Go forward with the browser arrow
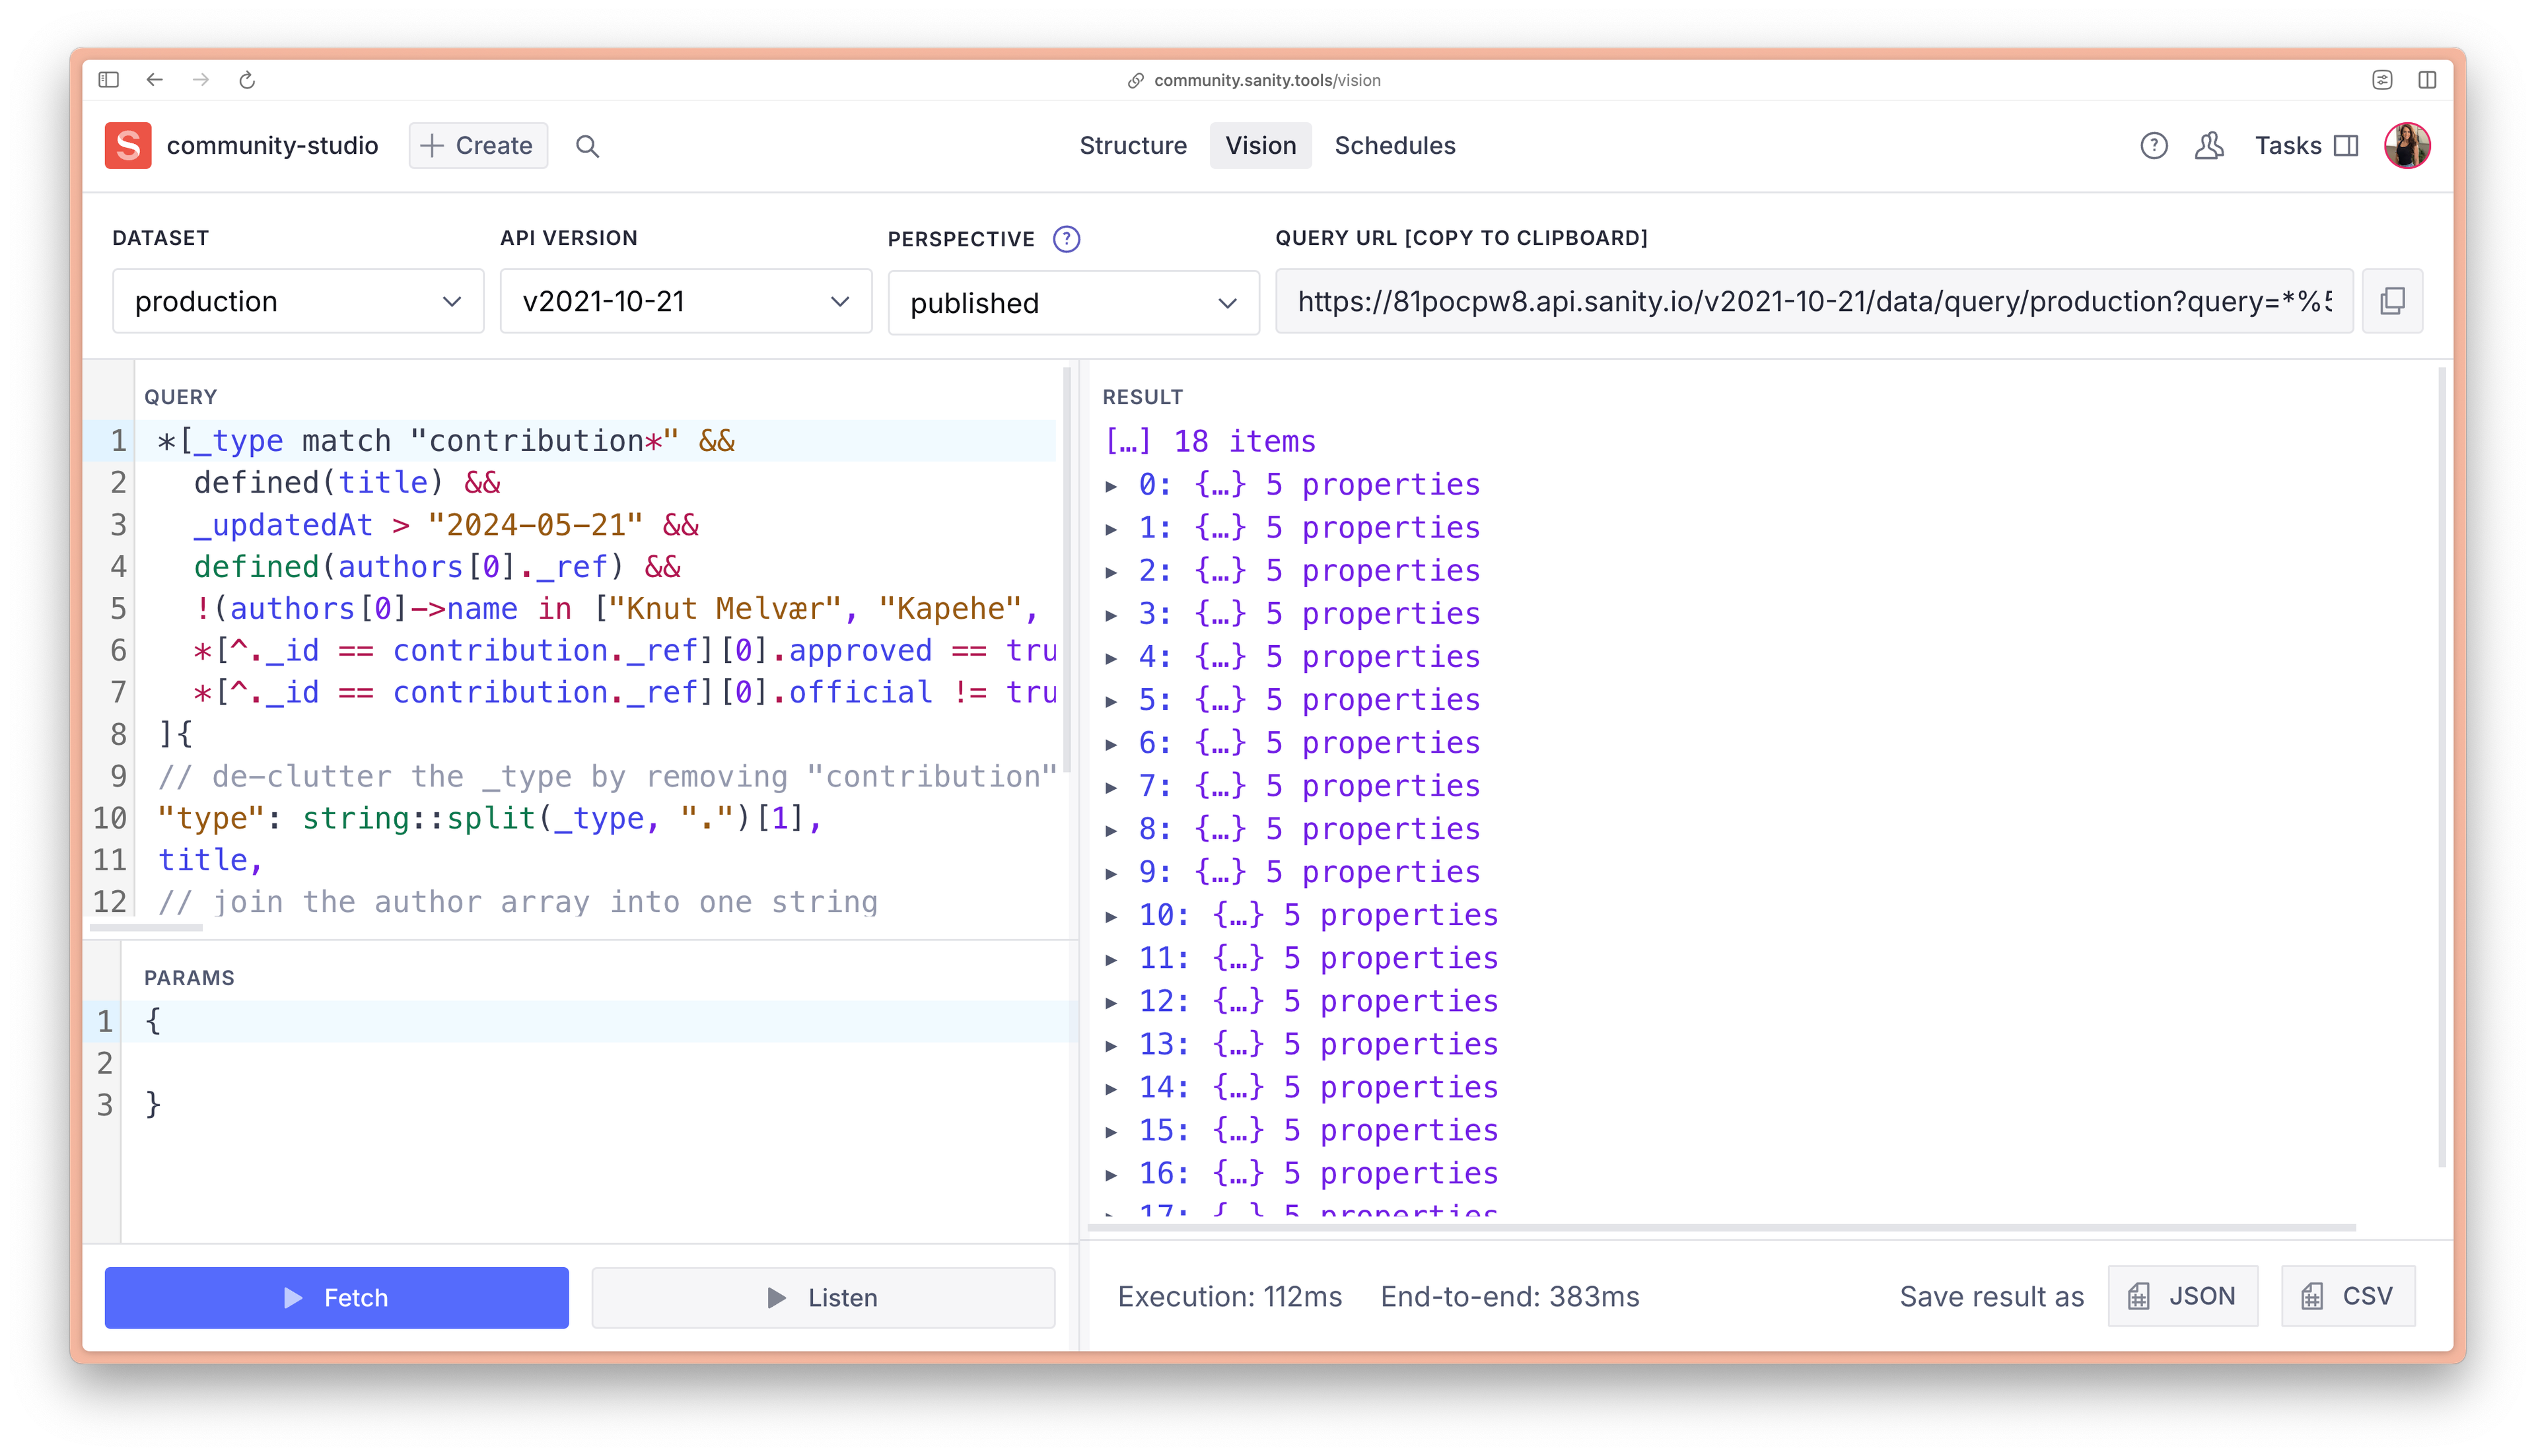 point(201,80)
